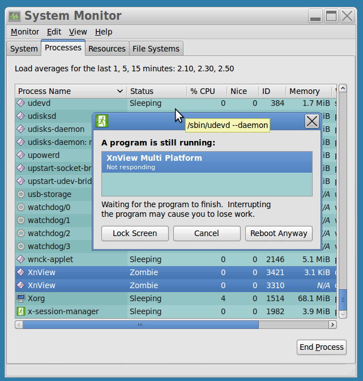Viewport: 363px width, 381px height.
Task: Click the watchdog/1 gear icon
Action: coord(20,220)
